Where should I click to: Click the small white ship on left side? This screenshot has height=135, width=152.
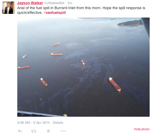[x=25, y=56]
